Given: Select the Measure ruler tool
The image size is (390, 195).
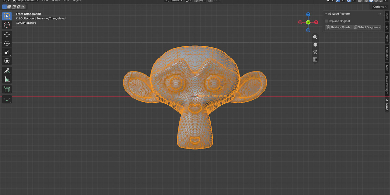Looking at the screenshot, I should (7, 79).
